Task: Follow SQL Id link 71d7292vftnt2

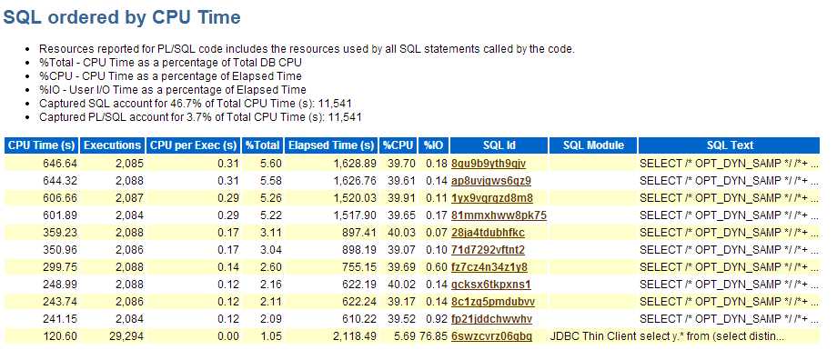Action: tap(488, 250)
